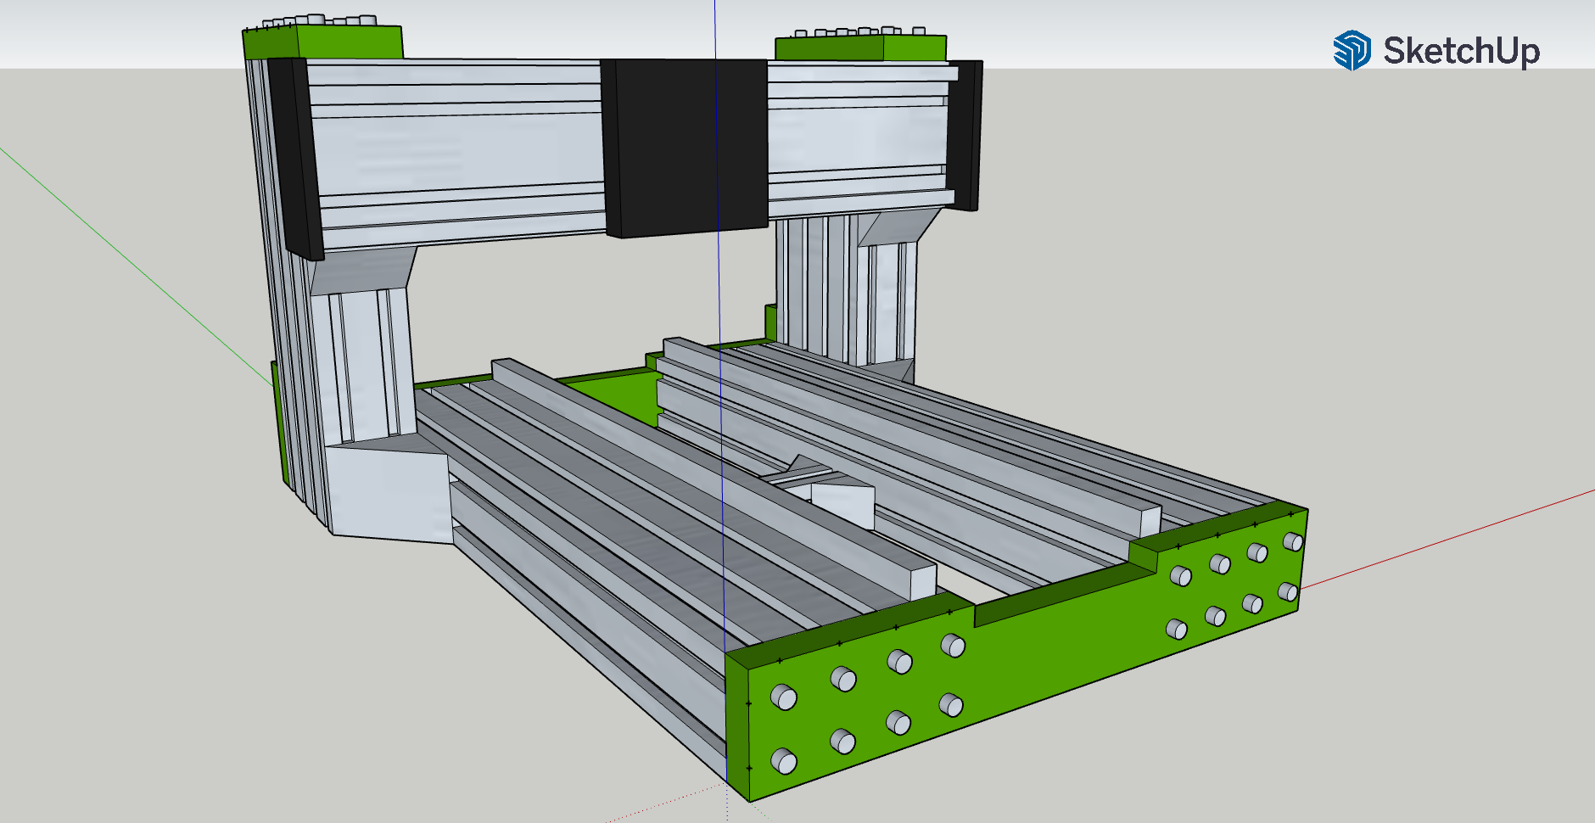
Task: Select the small gray block between the rails
Action: pos(842,504)
